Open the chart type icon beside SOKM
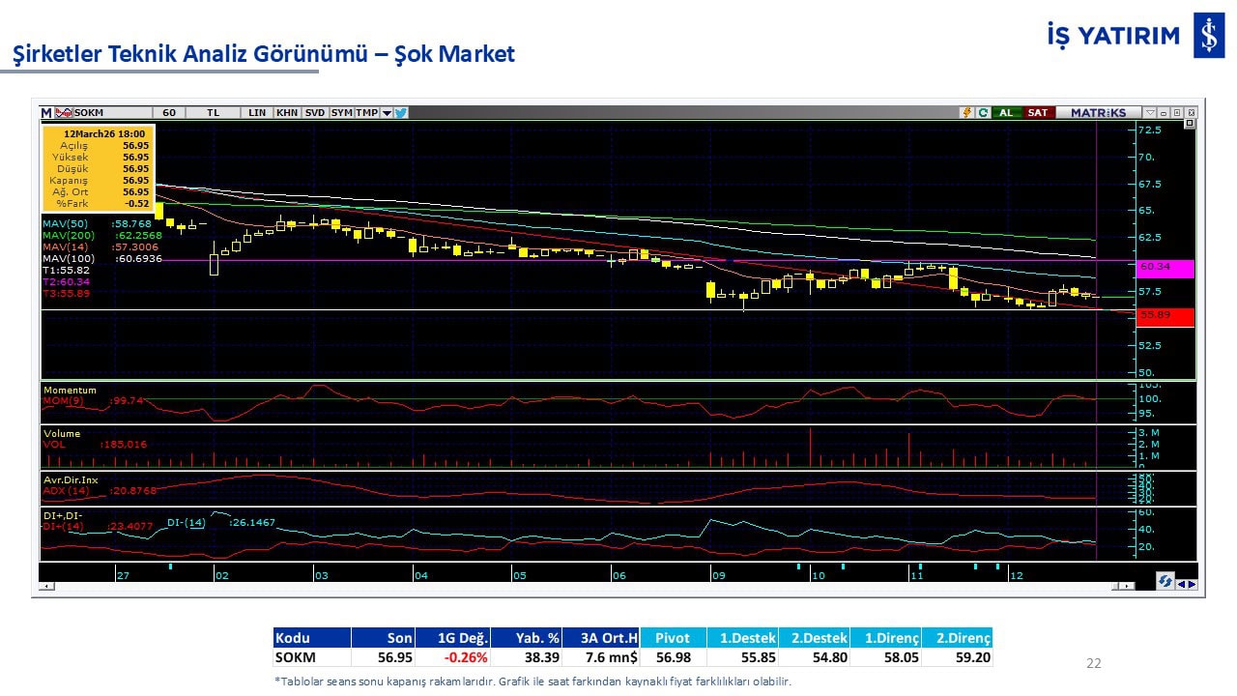 pos(64,112)
